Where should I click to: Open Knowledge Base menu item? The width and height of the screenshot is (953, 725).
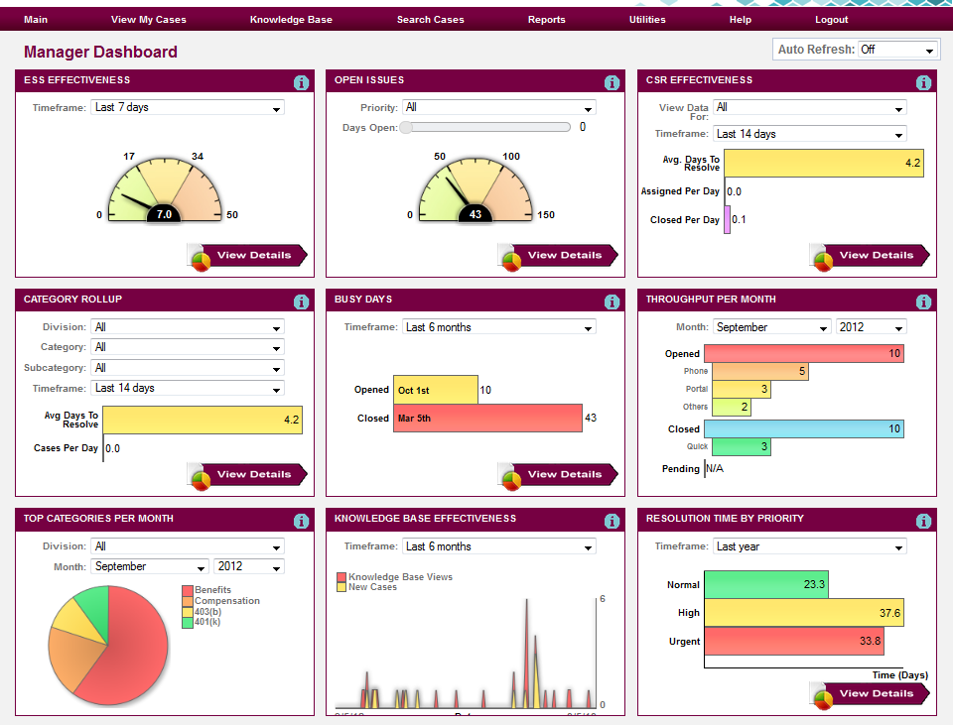[291, 20]
